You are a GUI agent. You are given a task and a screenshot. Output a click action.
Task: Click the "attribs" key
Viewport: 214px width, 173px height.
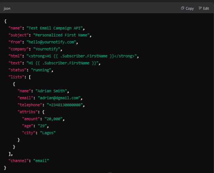tap(28, 112)
